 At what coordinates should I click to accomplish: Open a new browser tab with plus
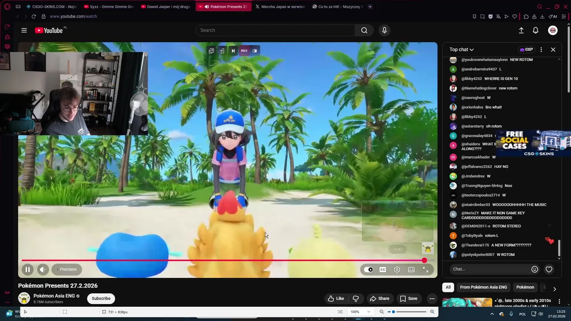click(370, 7)
